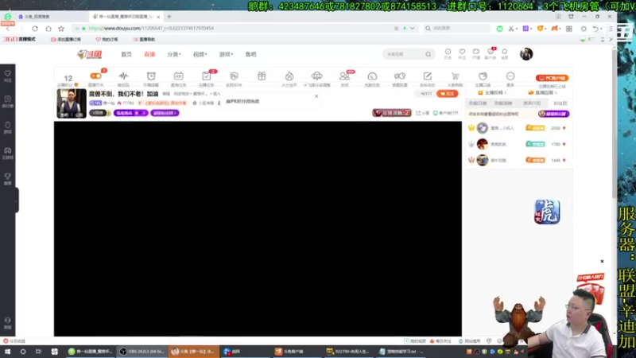Open the 直播 nav item

click(x=149, y=54)
